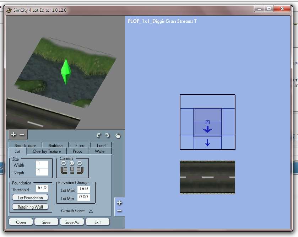The image size is (298, 237).
Task: Select the middle corners radio button
Action: pyautogui.click(x=72, y=163)
